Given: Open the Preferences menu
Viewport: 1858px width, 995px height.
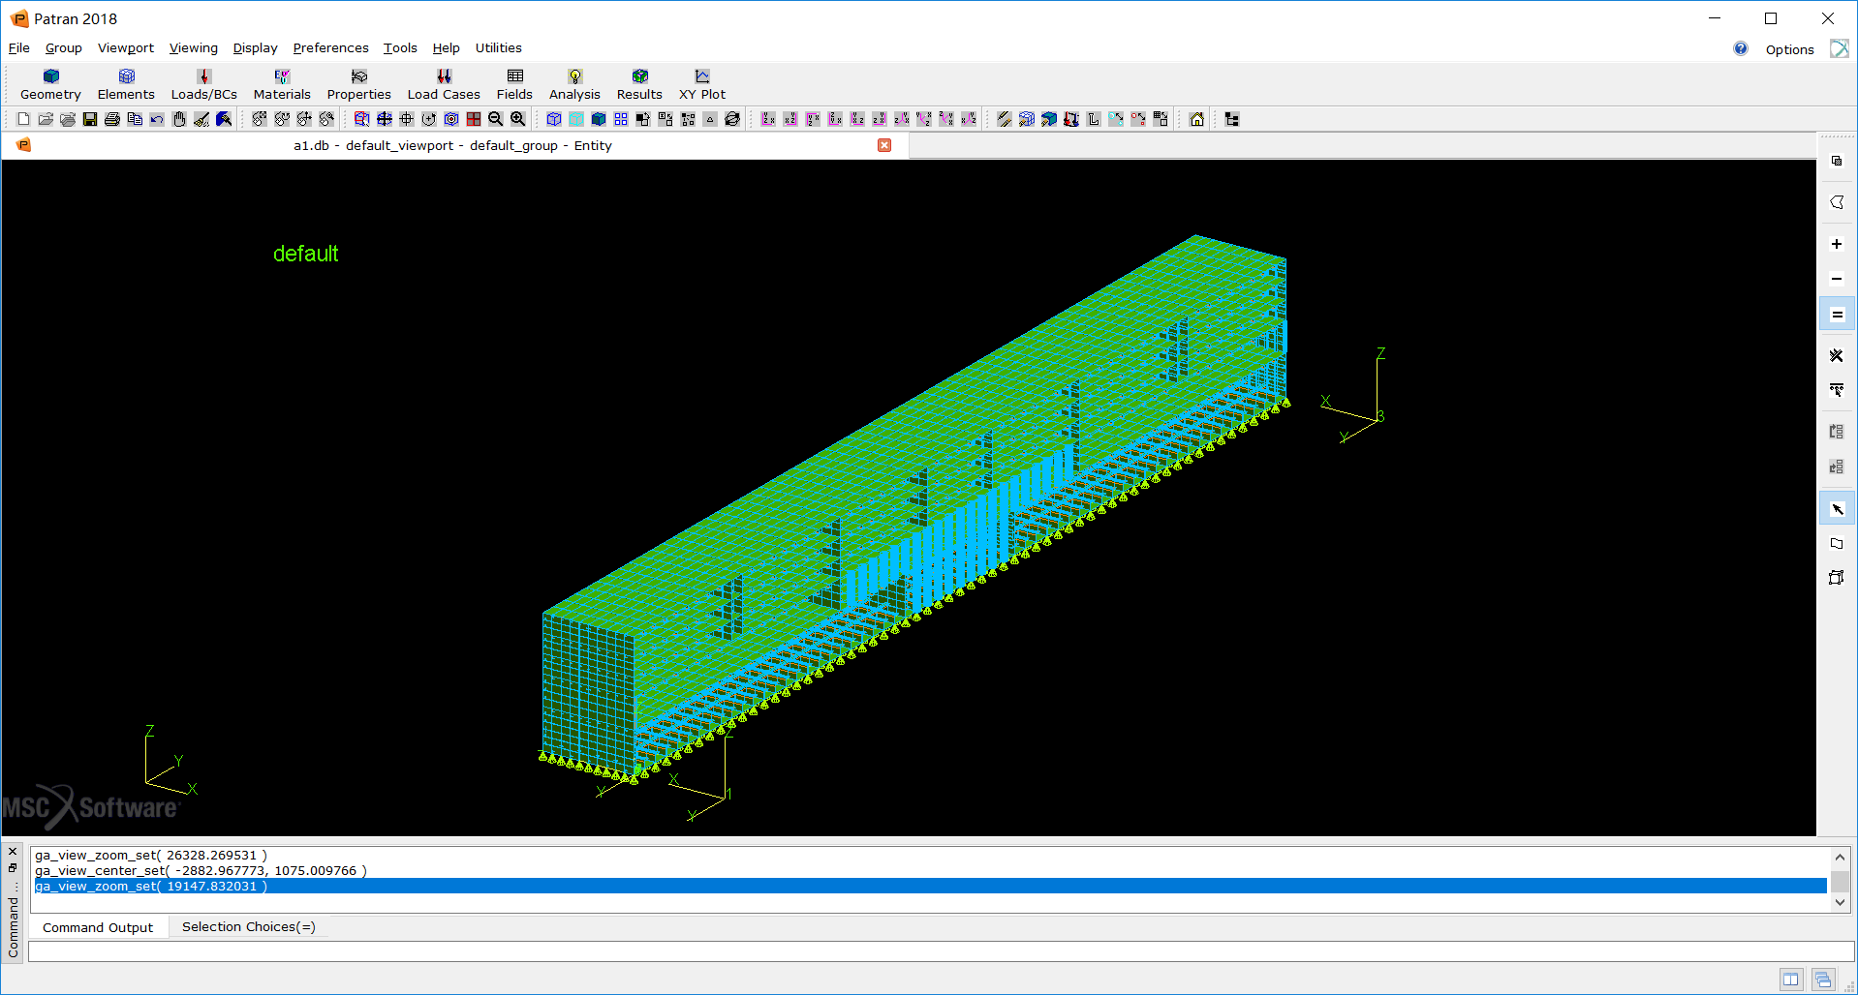Looking at the screenshot, I should (x=330, y=48).
